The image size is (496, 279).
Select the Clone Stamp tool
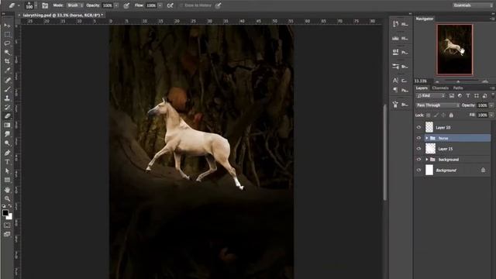tap(7, 98)
